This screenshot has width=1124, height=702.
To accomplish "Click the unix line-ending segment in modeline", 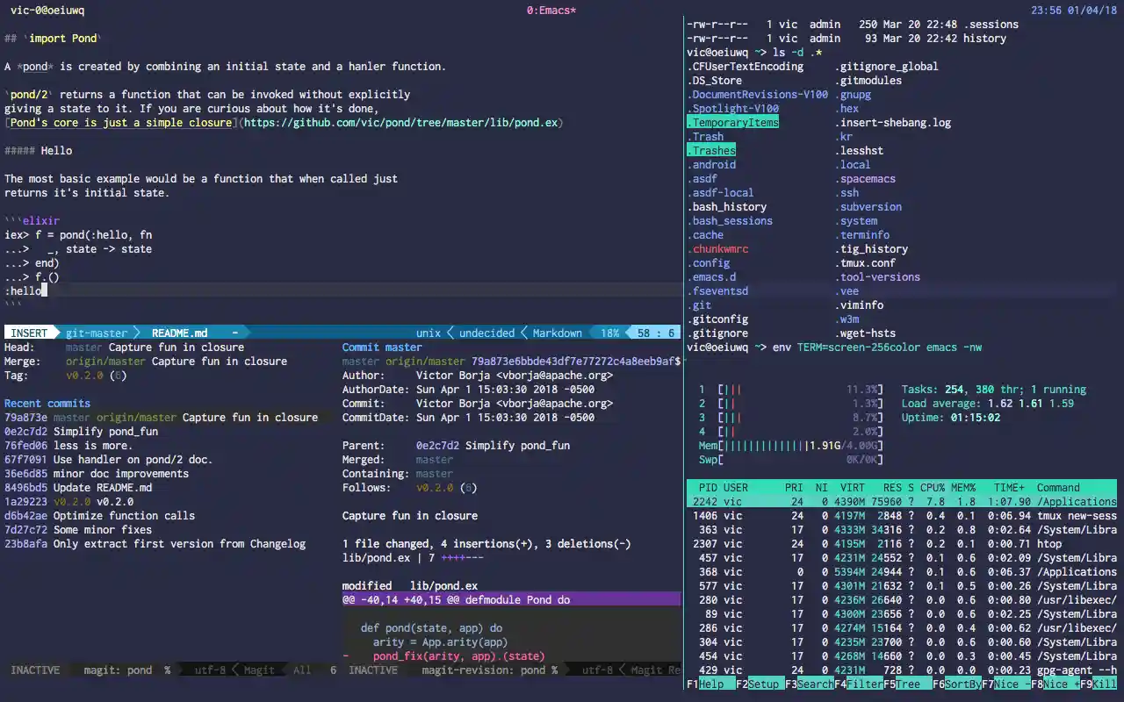I will click(x=429, y=333).
